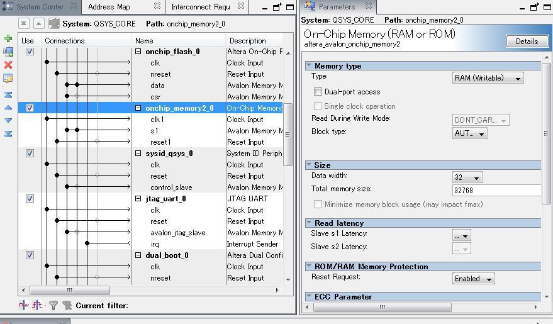Image resolution: width=553 pixels, height=324 pixels.
Task: Click the Move to bottom arrow icon
Action: 8,133
